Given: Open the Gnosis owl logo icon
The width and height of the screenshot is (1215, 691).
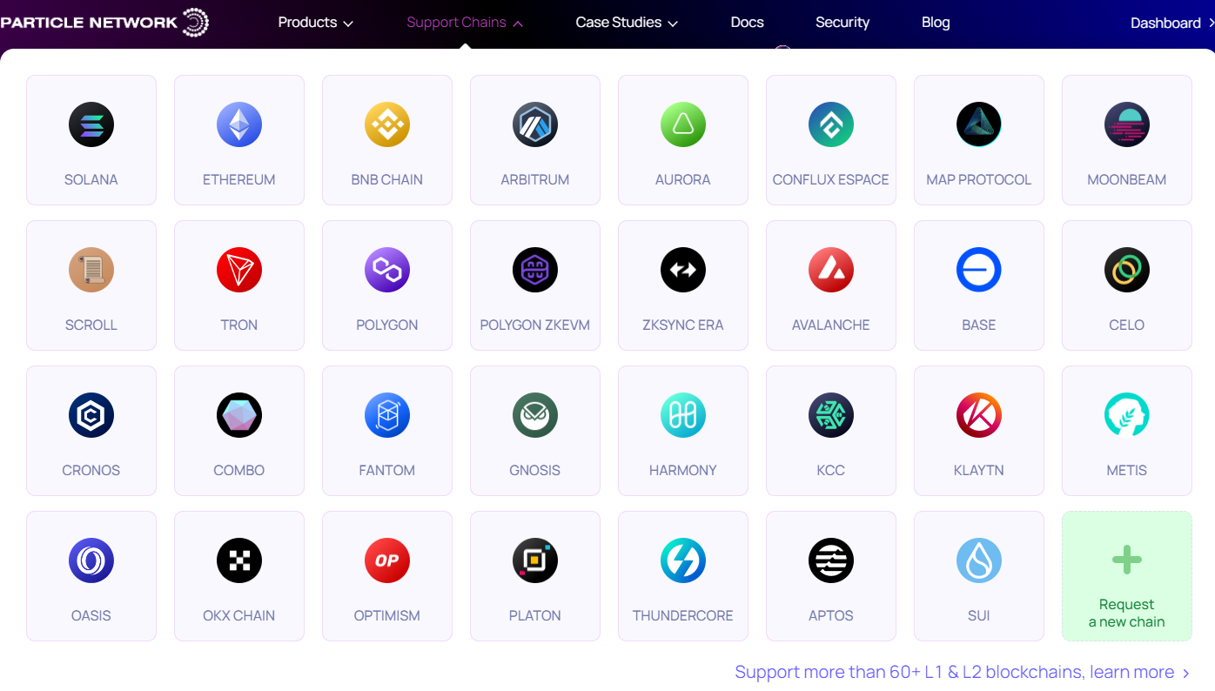Looking at the screenshot, I should (x=535, y=415).
